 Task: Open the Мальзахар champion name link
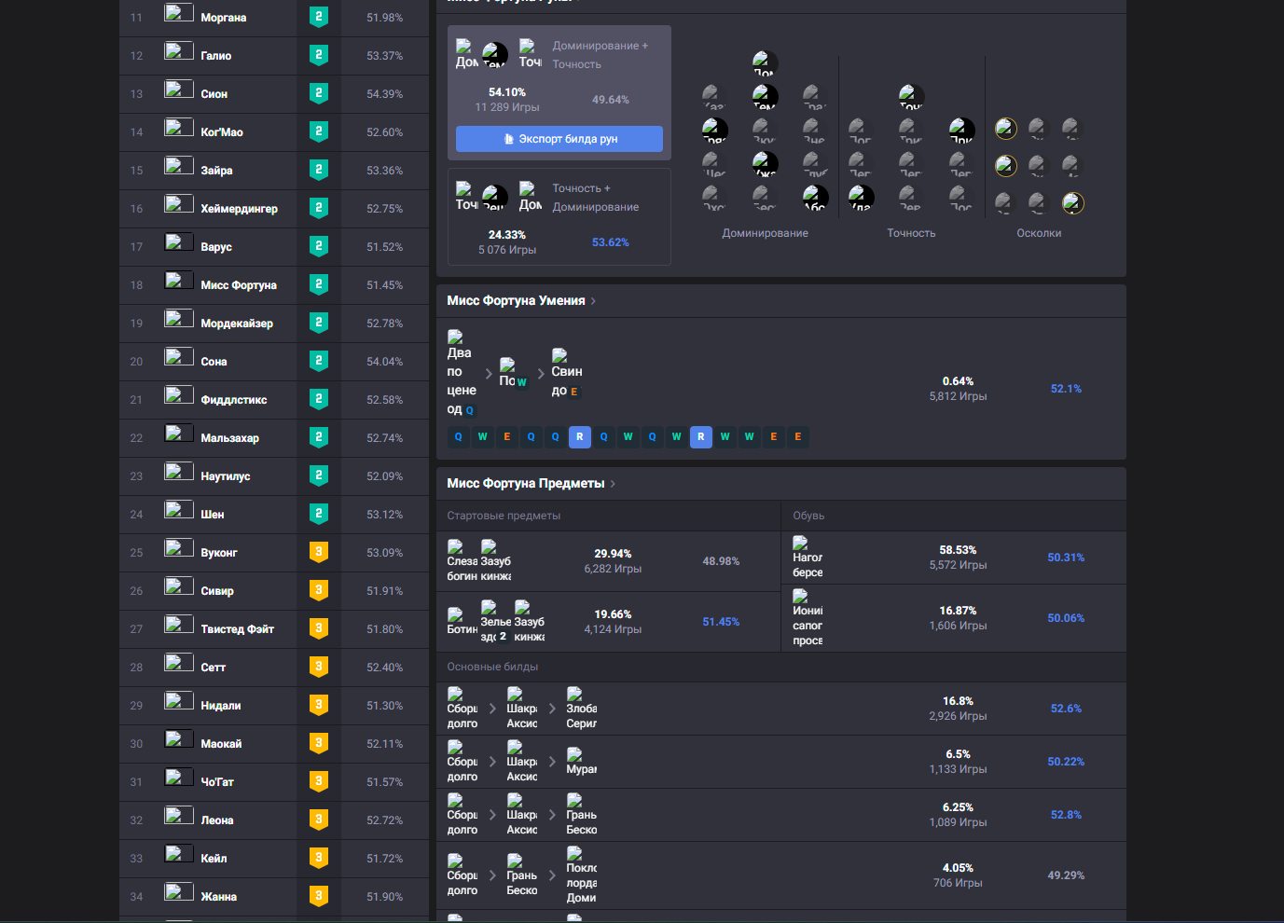tap(230, 438)
